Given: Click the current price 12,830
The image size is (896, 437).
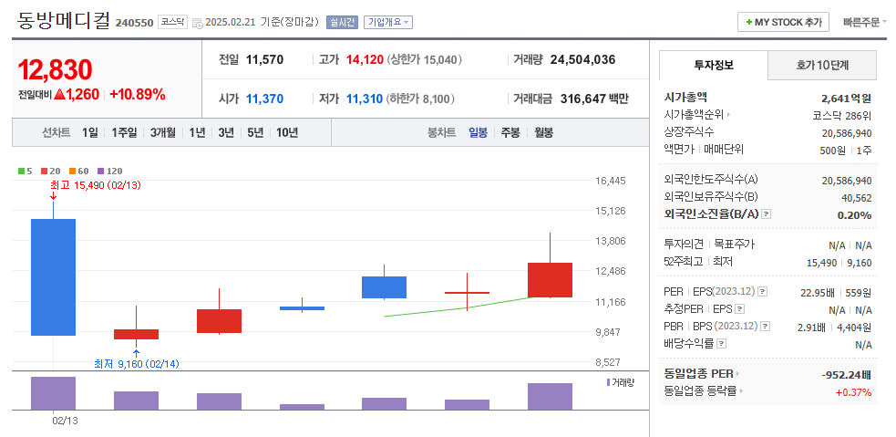Looking at the screenshot, I should tap(55, 69).
